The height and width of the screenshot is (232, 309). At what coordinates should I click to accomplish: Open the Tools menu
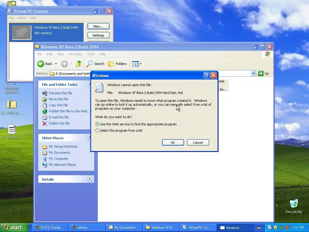91,54
